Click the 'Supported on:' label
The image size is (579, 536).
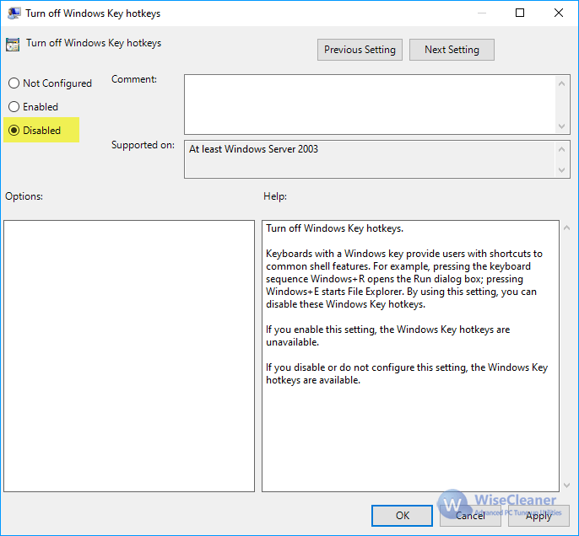click(x=143, y=145)
